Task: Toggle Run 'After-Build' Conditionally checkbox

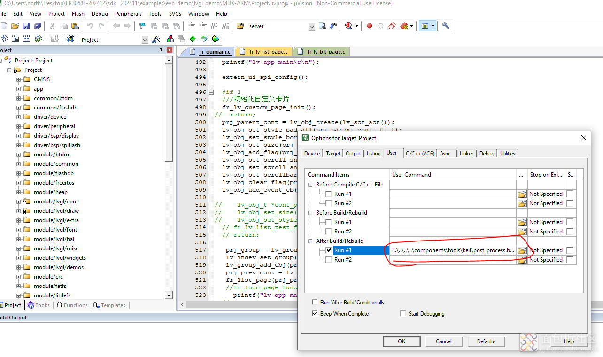Action: [x=315, y=303]
